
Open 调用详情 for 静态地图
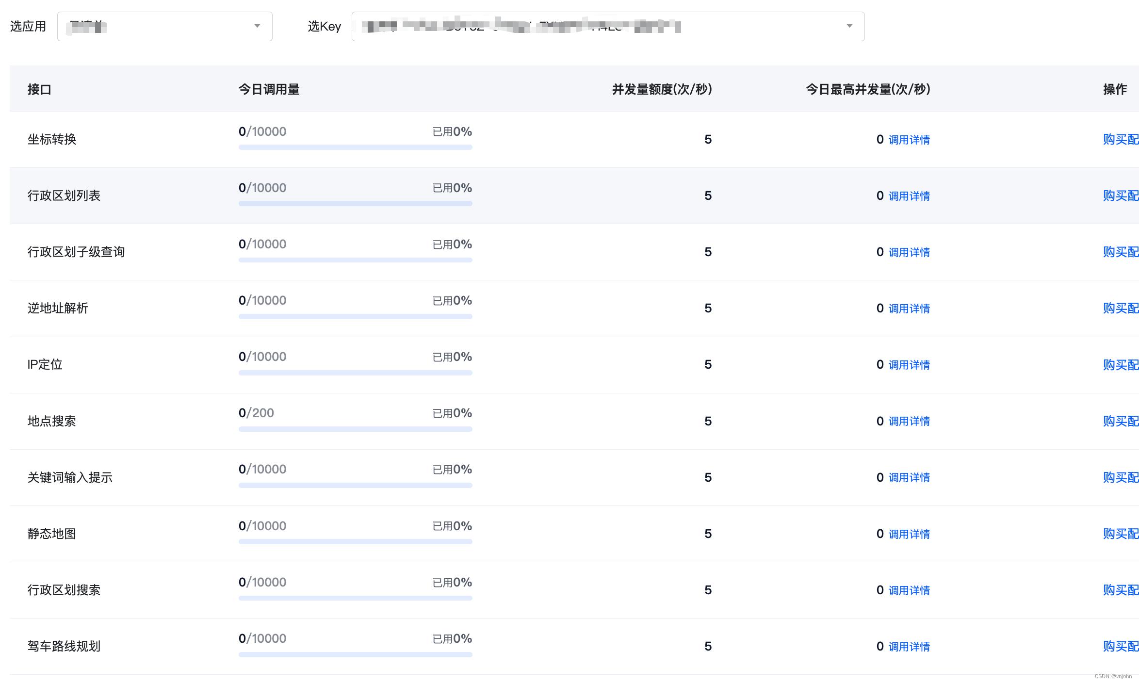909,534
